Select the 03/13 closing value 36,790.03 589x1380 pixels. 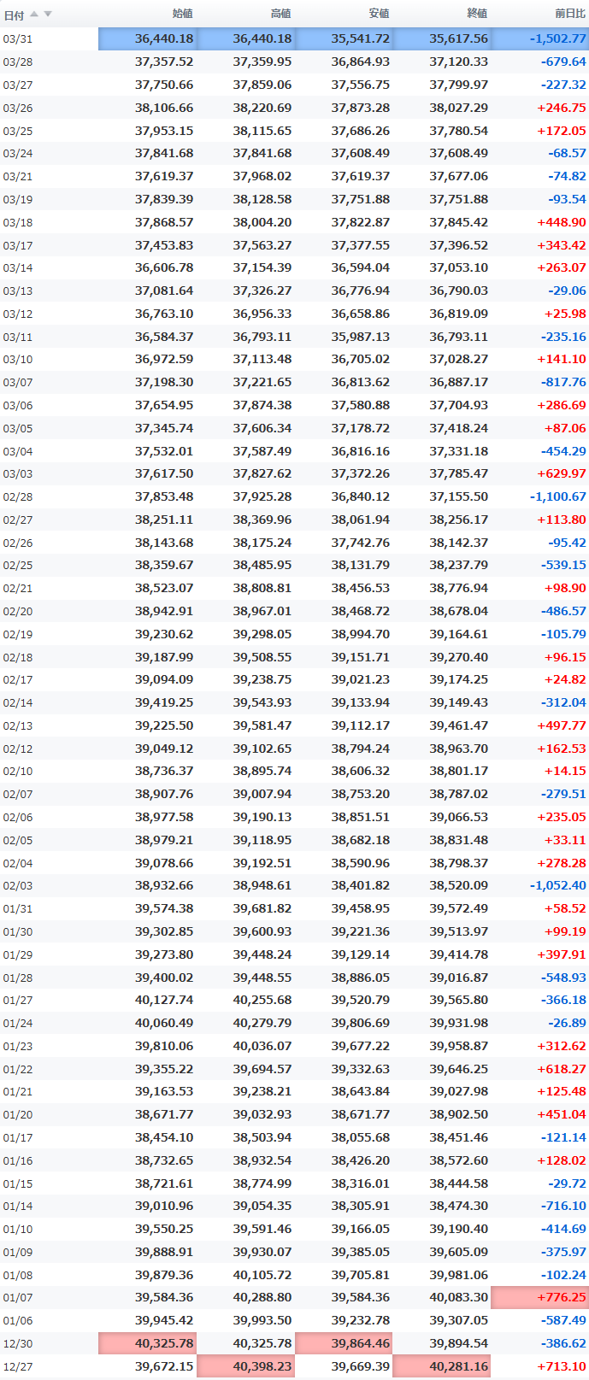tap(459, 291)
